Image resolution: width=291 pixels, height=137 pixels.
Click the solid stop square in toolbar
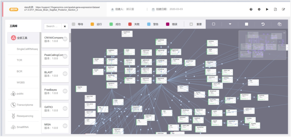(247, 24)
